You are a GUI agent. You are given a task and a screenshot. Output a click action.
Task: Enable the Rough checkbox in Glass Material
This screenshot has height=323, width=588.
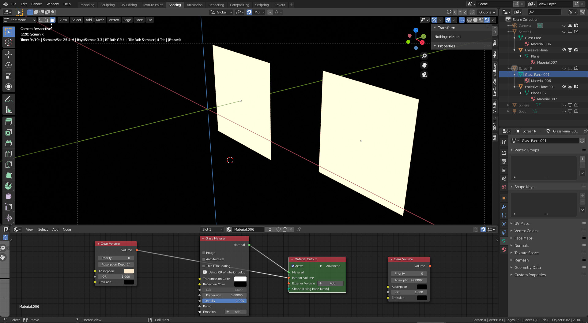[x=204, y=253]
